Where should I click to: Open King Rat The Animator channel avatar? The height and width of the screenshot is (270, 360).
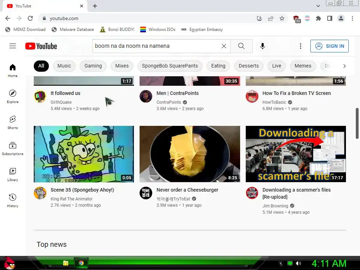[40, 193]
